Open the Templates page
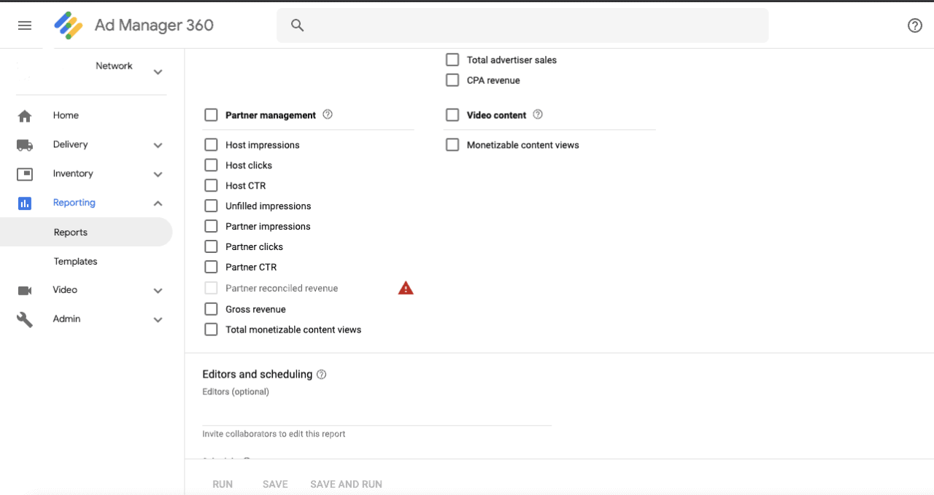The height and width of the screenshot is (495, 934). coord(75,261)
